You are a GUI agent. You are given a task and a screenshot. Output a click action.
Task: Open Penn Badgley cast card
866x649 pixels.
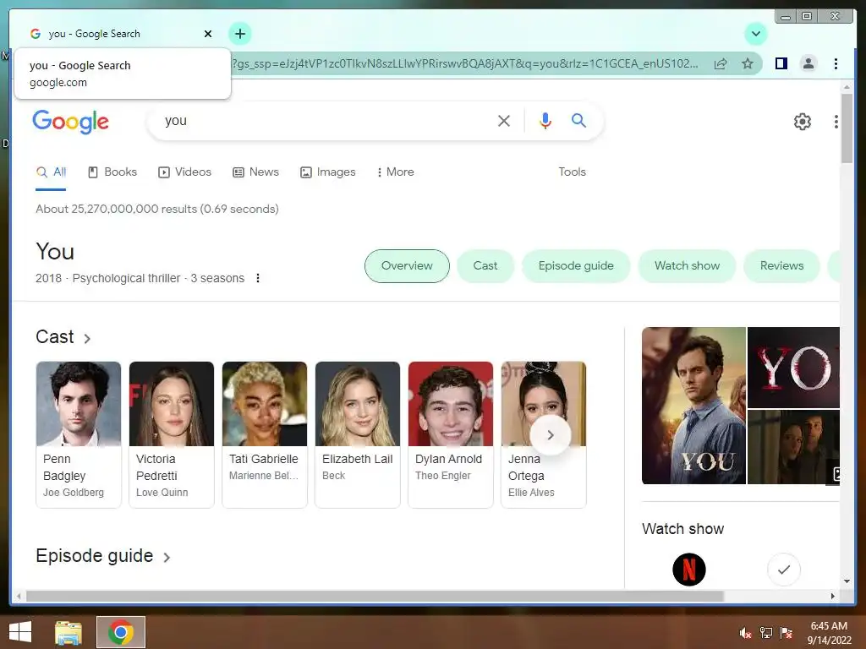tap(79, 434)
